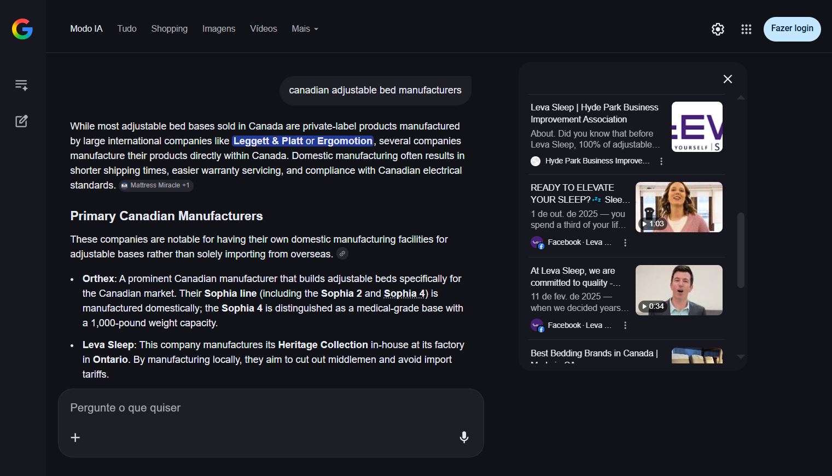
Task: Switch to Modo IA tab
Action: (x=86, y=28)
